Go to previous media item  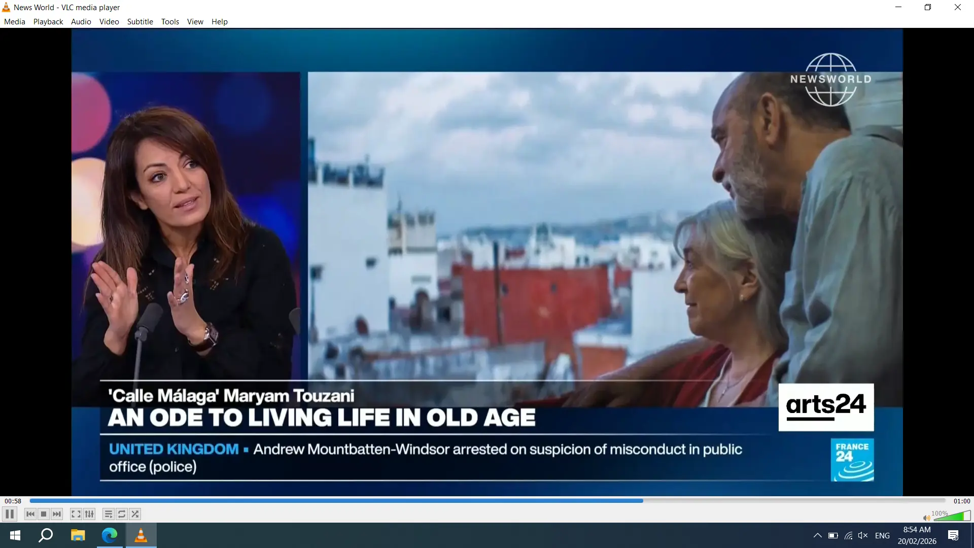coord(30,514)
